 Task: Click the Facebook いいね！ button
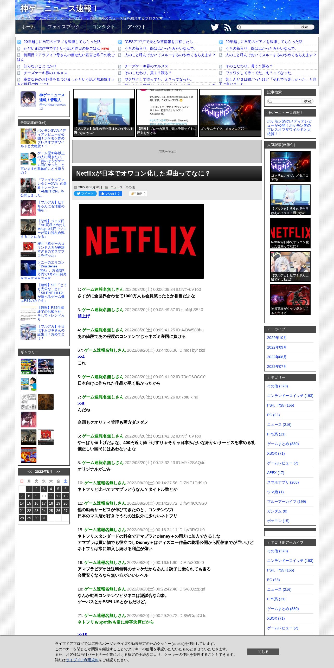pos(110,194)
